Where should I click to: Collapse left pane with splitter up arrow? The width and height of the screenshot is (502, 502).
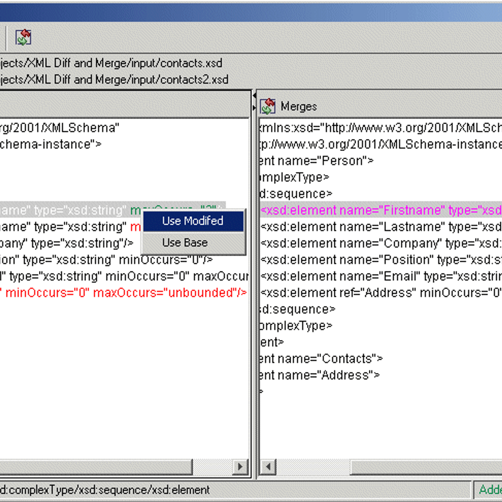pyautogui.click(x=254, y=95)
